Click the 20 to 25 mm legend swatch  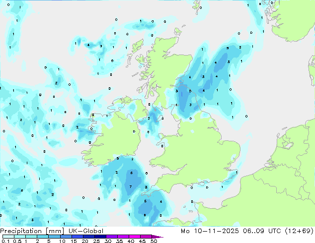88,237
